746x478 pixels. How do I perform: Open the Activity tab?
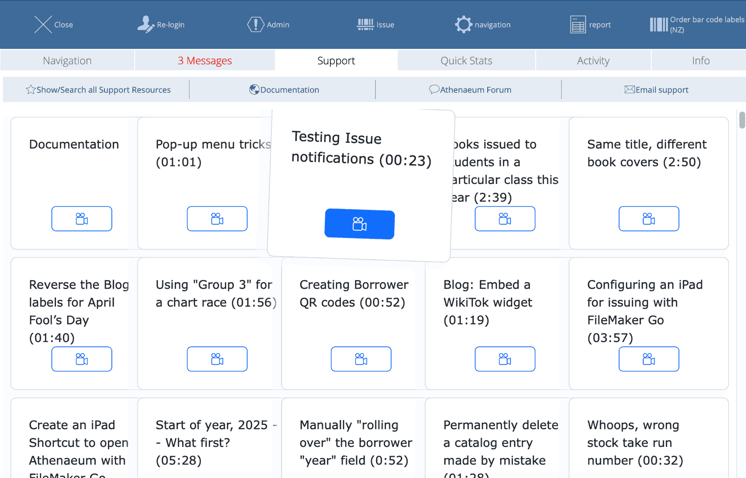(593, 61)
